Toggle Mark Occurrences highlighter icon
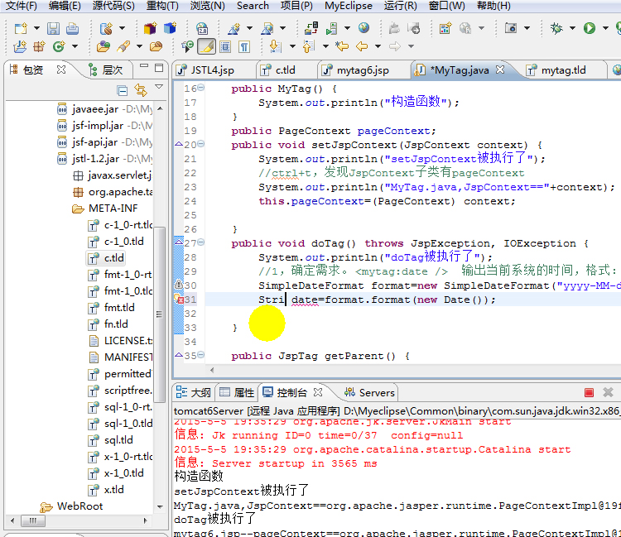Image resolution: width=621 pixels, height=537 pixels. pyautogui.click(x=207, y=46)
